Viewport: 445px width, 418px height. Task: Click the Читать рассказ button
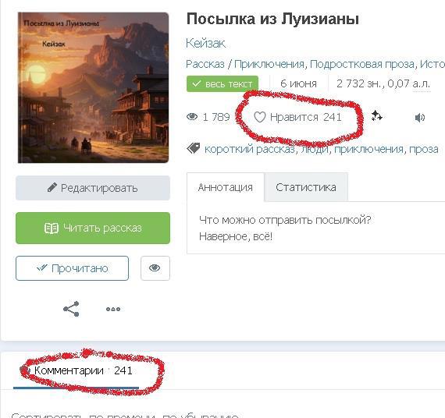point(93,228)
